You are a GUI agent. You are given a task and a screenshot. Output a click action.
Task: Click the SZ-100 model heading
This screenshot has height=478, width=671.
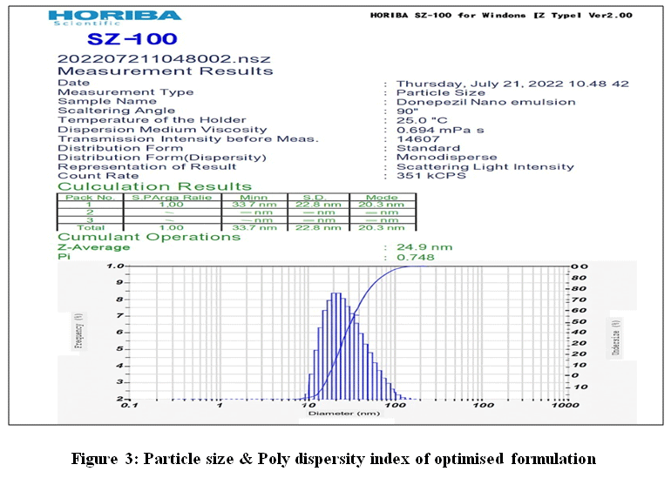(132, 39)
